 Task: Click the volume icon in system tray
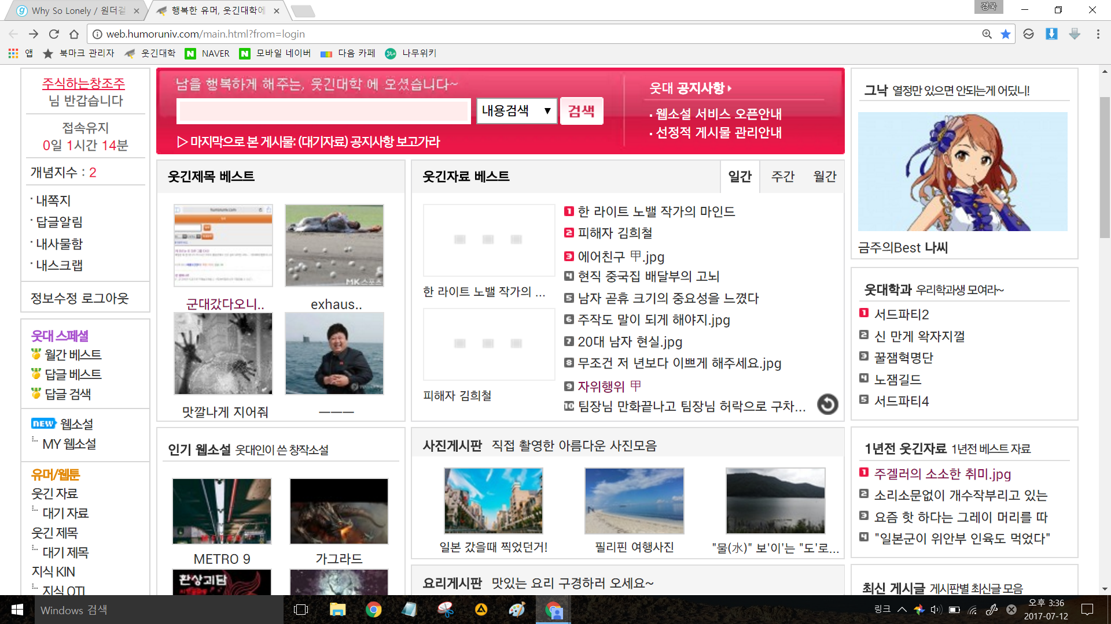pyautogui.click(x=936, y=610)
